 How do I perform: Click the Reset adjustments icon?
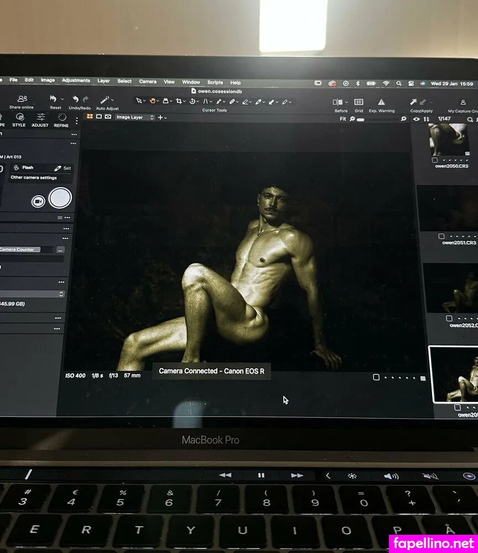[53, 98]
